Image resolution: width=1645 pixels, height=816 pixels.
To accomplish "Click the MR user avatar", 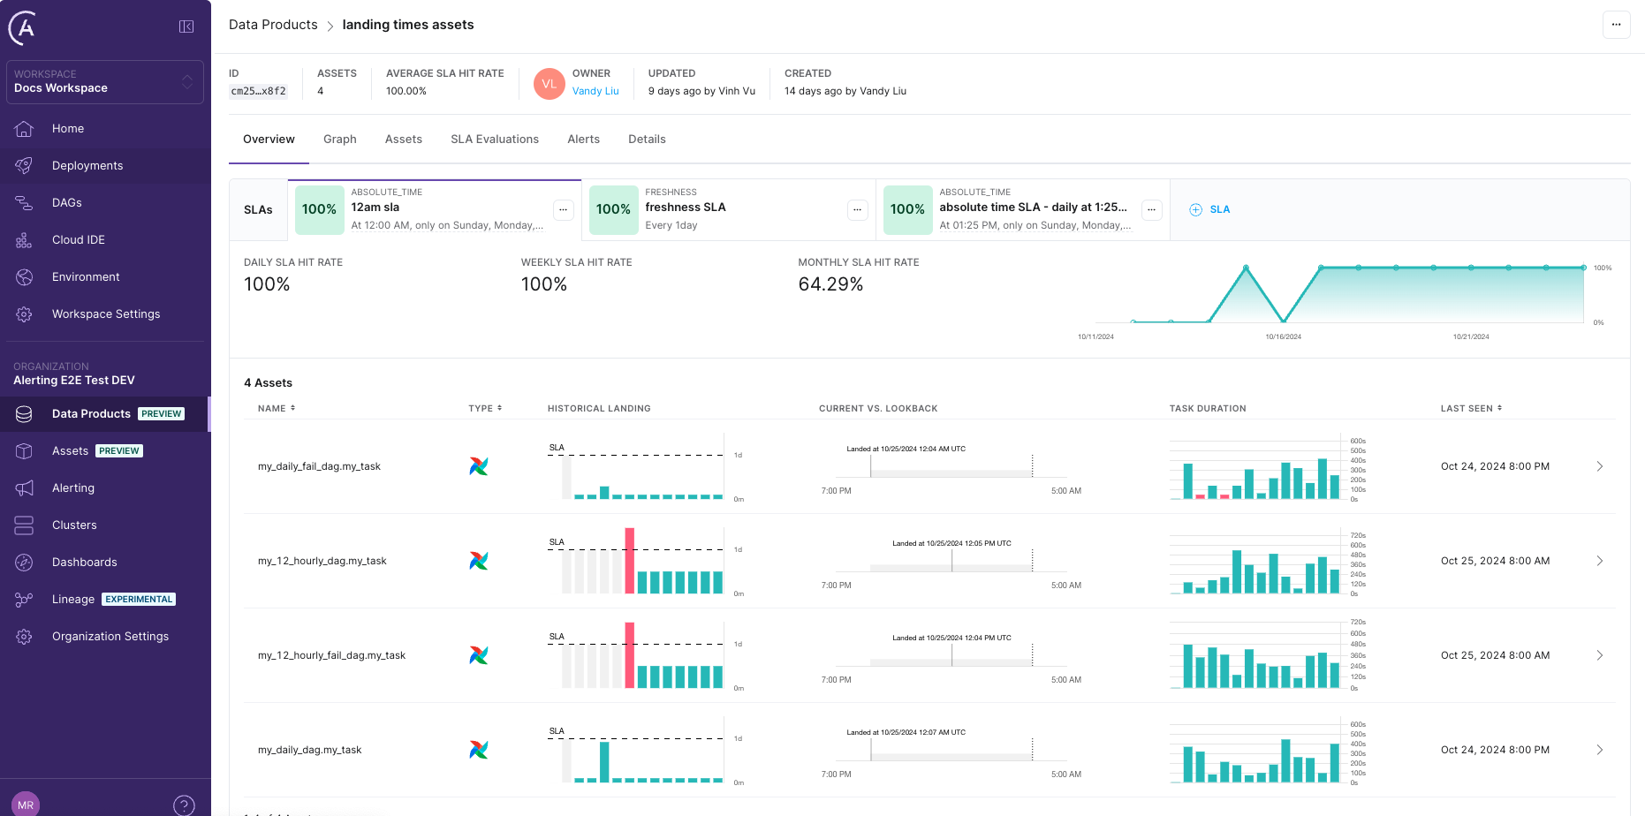I will 26,804.
